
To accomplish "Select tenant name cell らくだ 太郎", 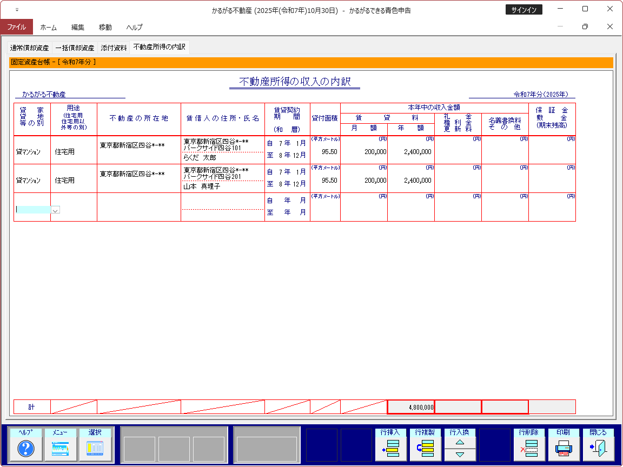I will pos(222,158).
